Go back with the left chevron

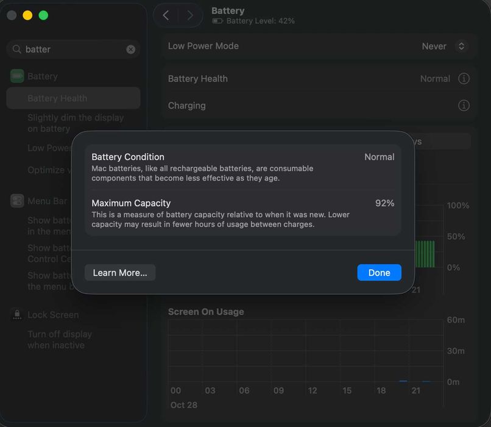166,15
